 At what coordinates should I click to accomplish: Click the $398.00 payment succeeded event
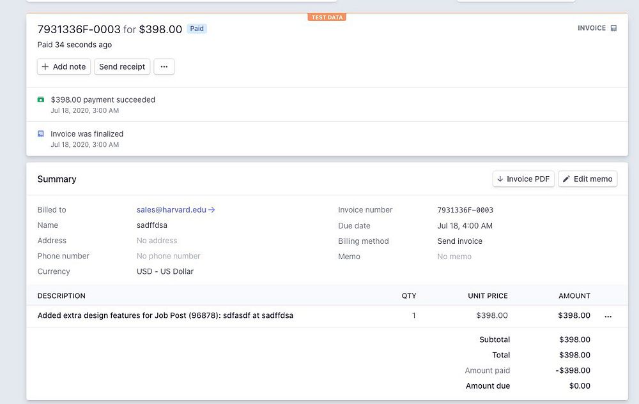click(102, 100)
